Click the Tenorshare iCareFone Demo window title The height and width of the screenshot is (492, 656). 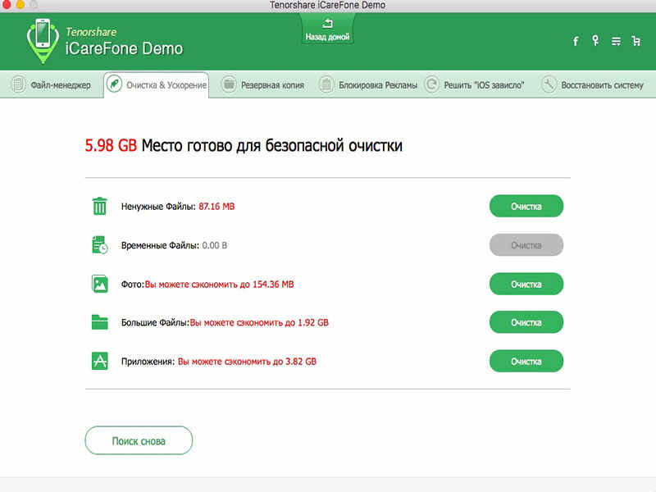click(327, 5)
